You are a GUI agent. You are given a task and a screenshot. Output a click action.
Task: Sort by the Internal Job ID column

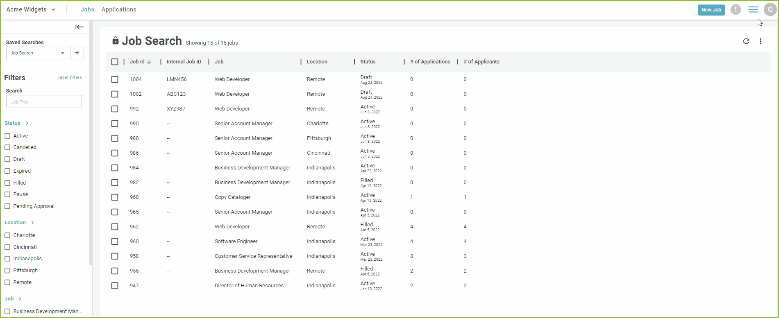(184, 62)
